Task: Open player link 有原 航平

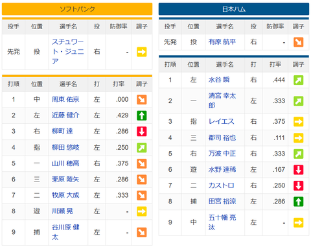Action: 222,41
